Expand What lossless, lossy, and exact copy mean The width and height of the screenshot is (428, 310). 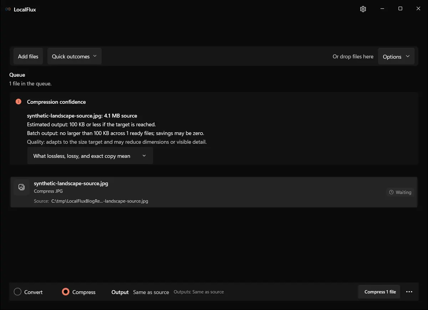90,156
